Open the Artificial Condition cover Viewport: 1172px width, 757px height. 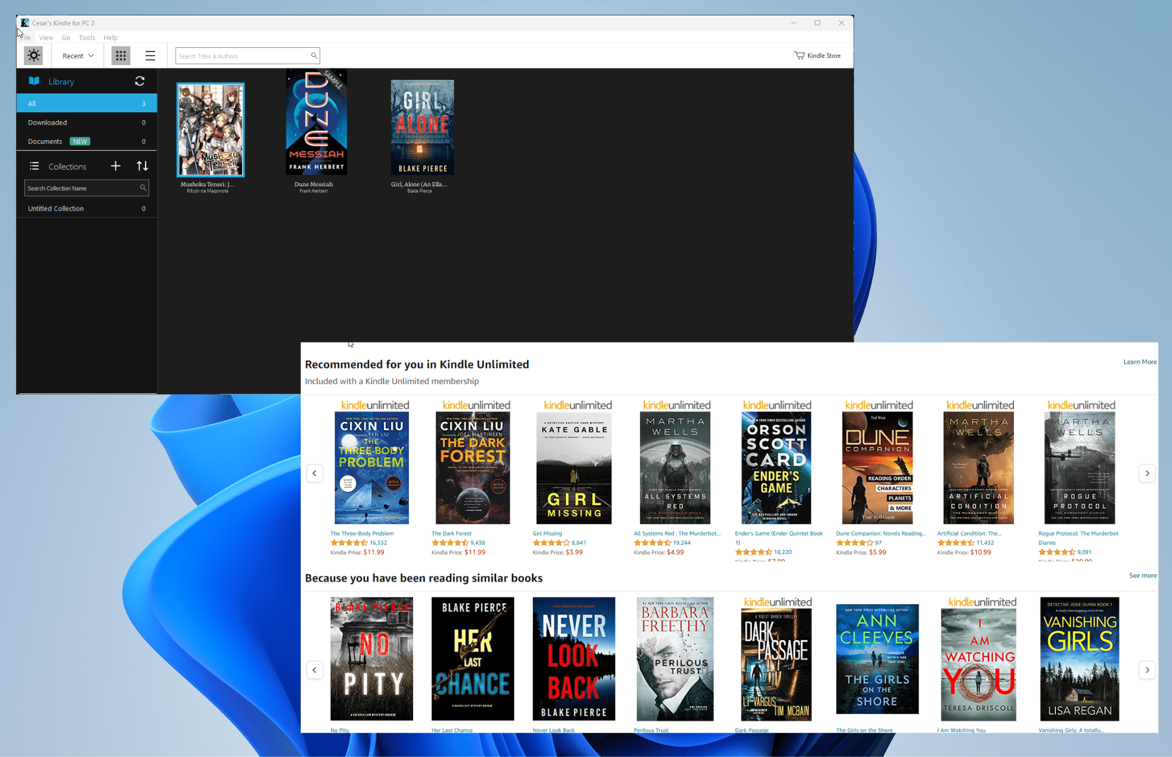click(x=978, y=468)
